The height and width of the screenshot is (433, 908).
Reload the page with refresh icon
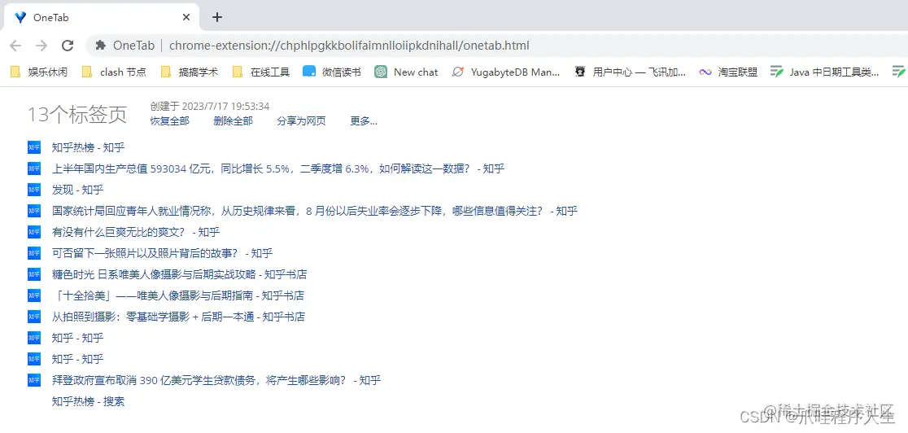pyautogui.click(x=68, y=46)
